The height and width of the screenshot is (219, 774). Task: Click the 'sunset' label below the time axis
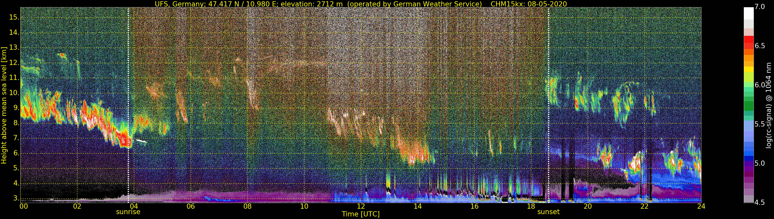click(548, 212)
